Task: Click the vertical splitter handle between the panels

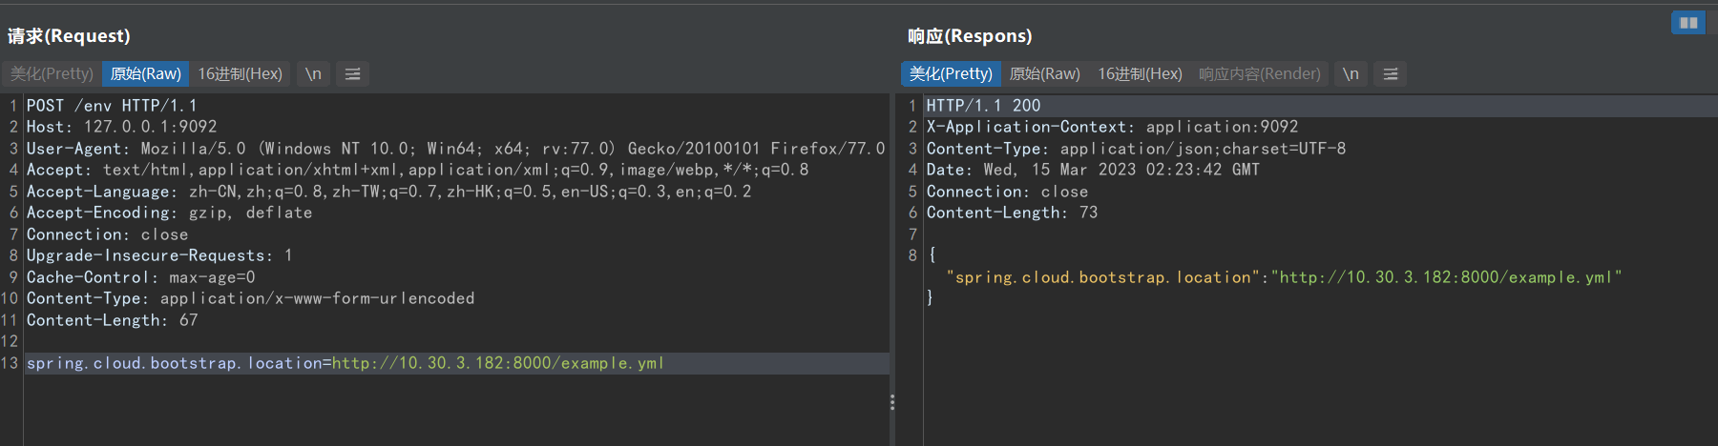Action: coord(892,402)
